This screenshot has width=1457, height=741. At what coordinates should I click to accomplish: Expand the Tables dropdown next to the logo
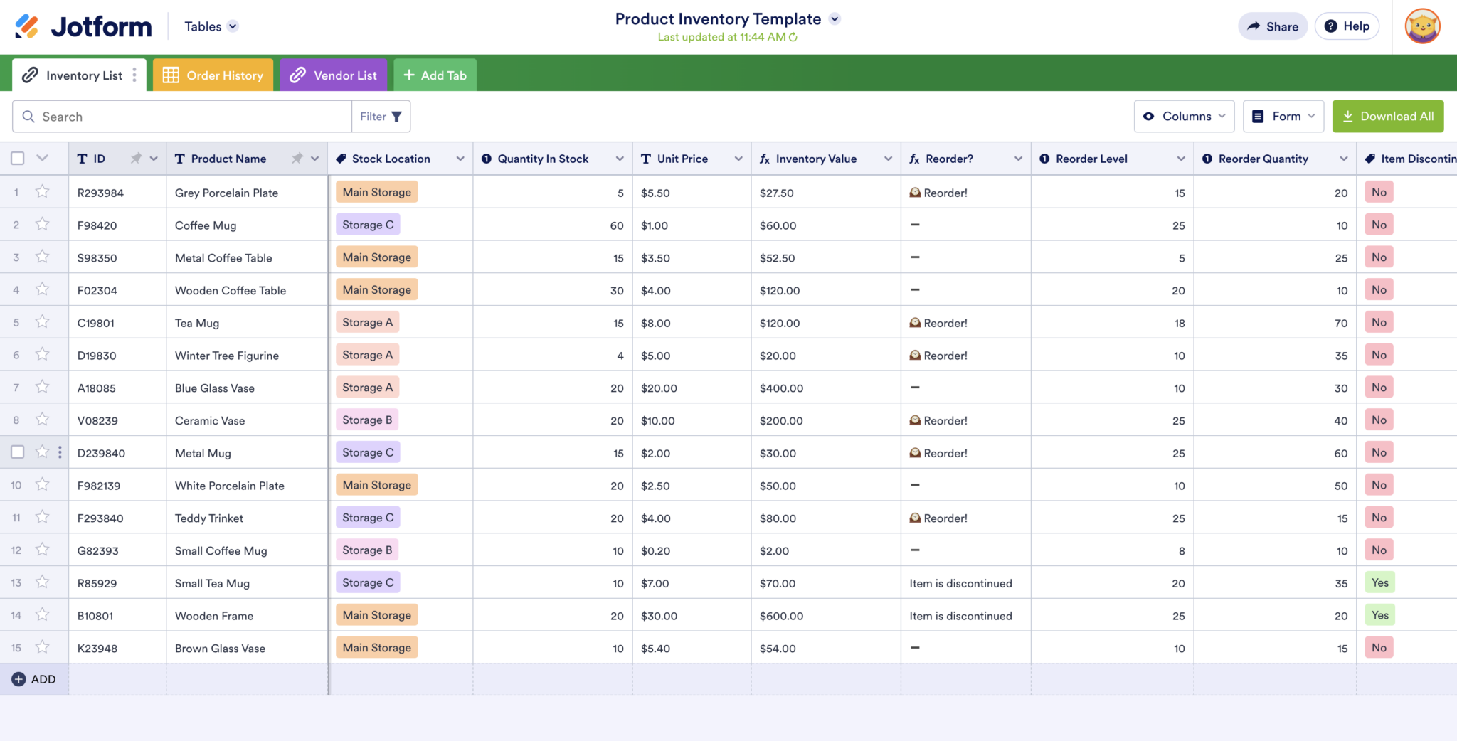point(231,26)
